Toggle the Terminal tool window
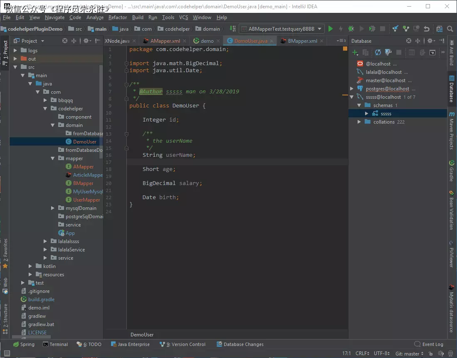This screenshot has height=358, width=457. click(x=55, y=344)
